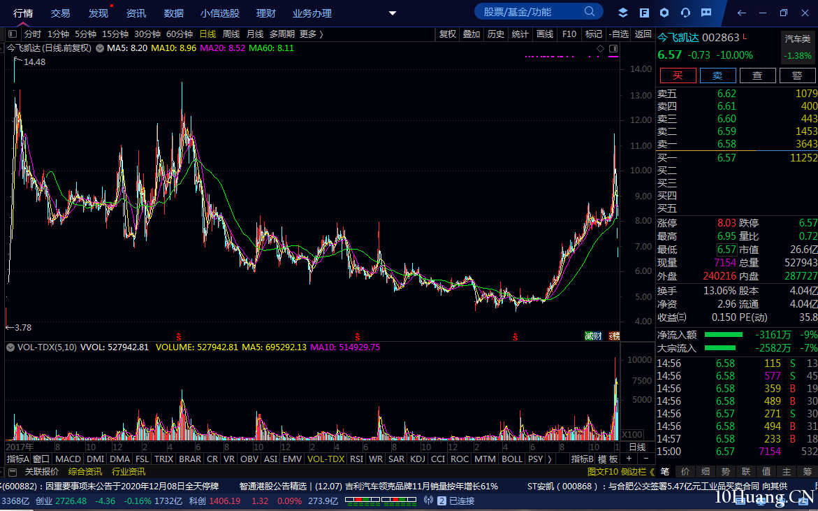
Task: Click the -自选 remove from watchlist button
Action: (x=618, y=34)
